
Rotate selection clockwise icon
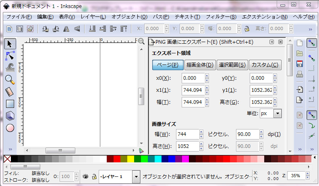[56, 29]
